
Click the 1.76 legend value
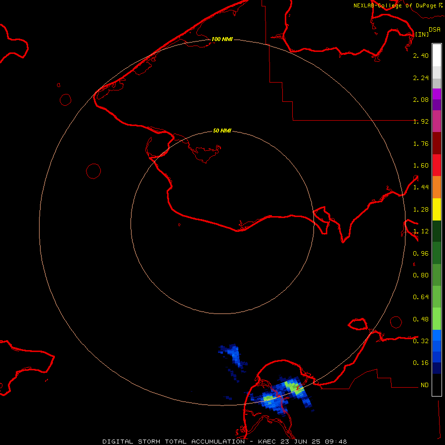421,143
